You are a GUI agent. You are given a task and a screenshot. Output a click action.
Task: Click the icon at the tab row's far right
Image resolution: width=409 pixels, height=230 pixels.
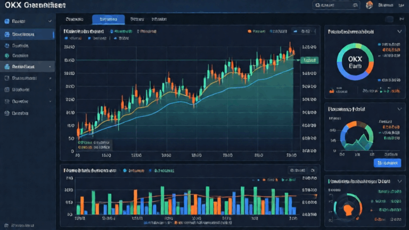pyautogui.click(x=402, y=19)
